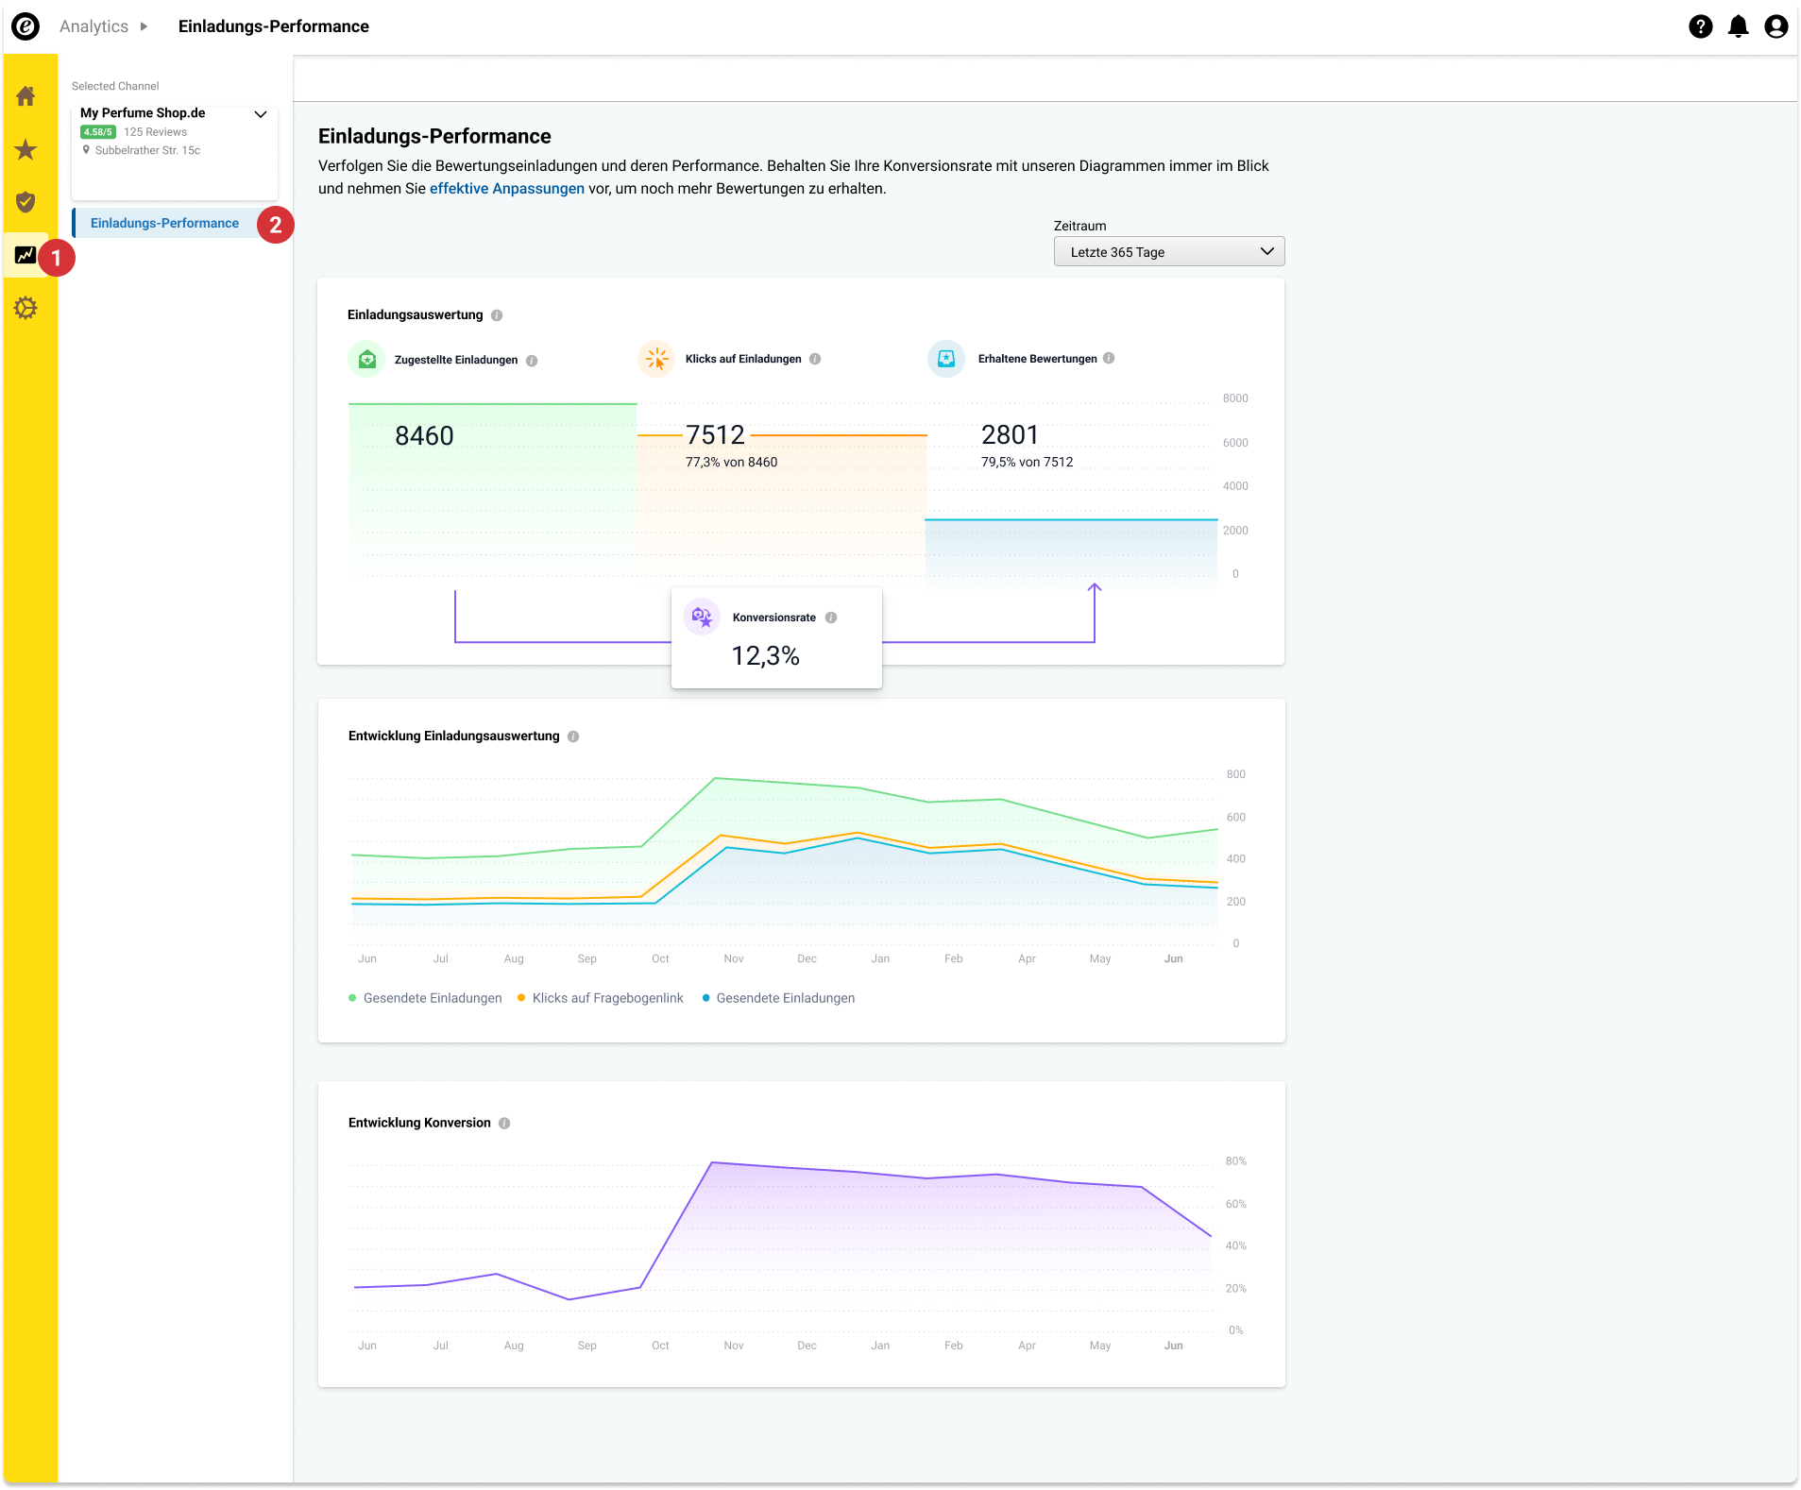This screenshot has height=1490, width=1801.
Task: Show notifications bell
Action: click(1738, 26)
